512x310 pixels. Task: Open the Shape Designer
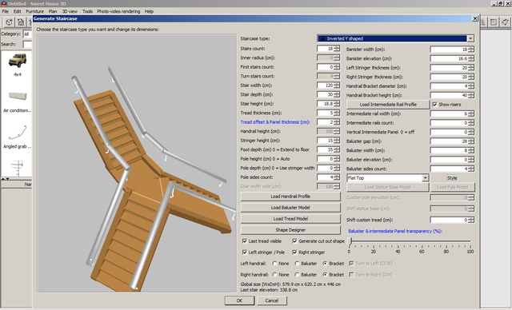point(290,230)
